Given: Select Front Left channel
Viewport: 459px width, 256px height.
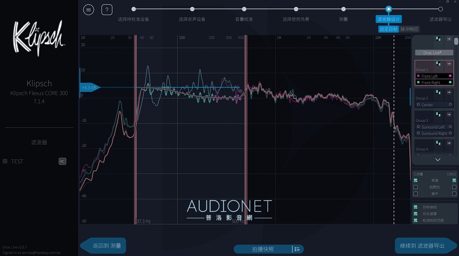Looking at the screenshot, I should 434,76.
